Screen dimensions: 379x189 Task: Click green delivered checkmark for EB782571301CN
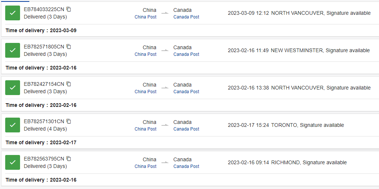coord(13,125)
